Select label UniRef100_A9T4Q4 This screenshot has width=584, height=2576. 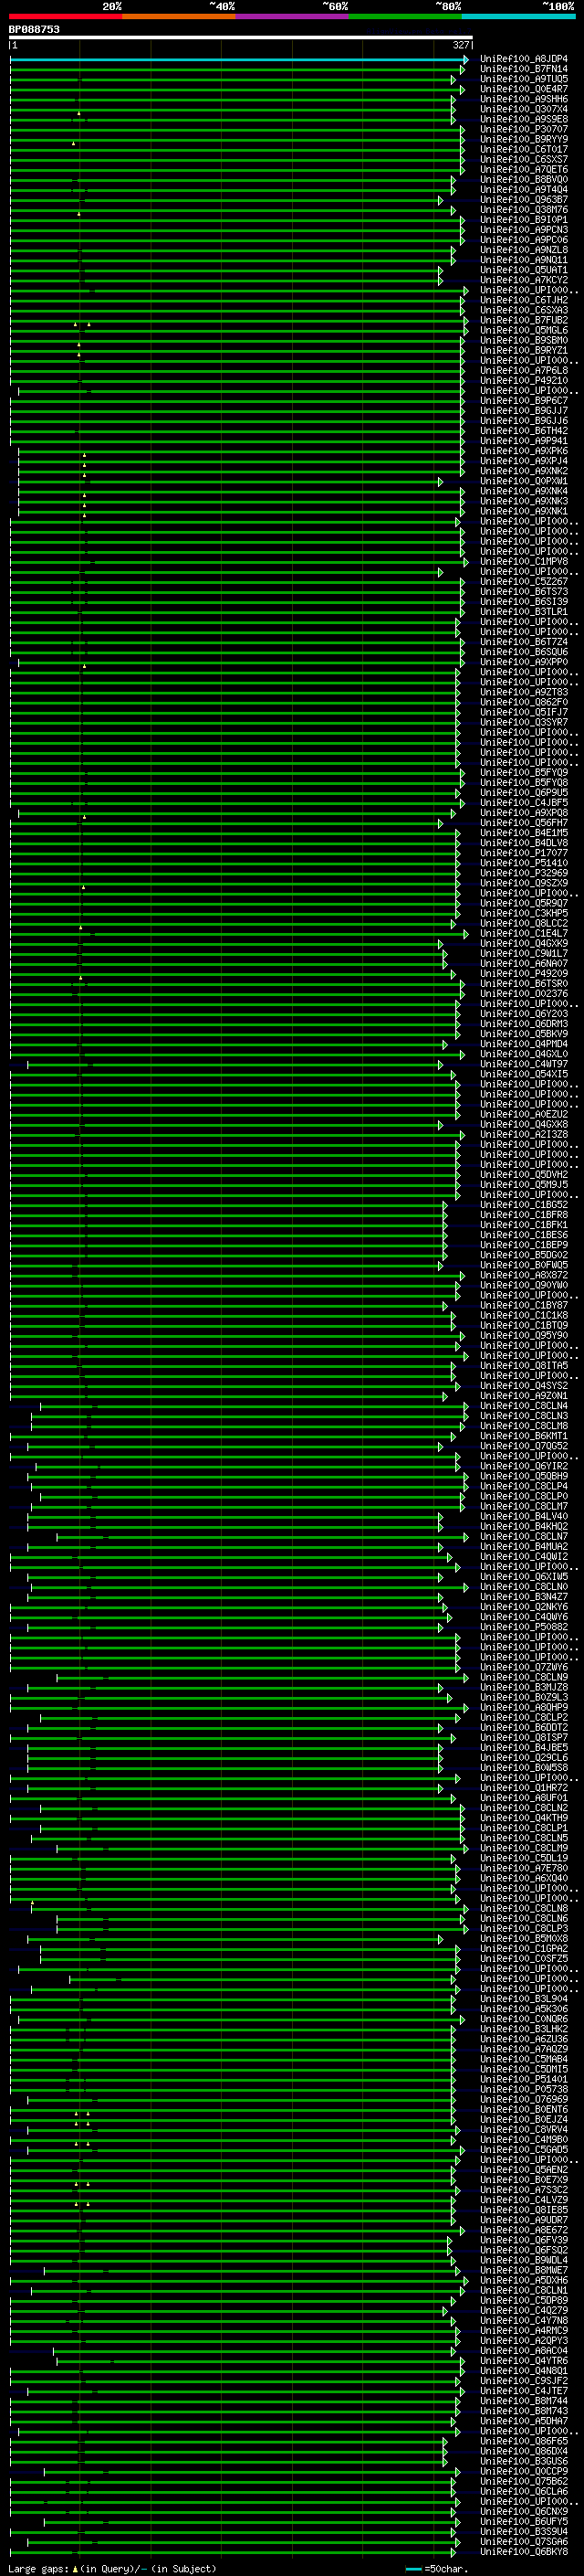[x=524, y=190]
